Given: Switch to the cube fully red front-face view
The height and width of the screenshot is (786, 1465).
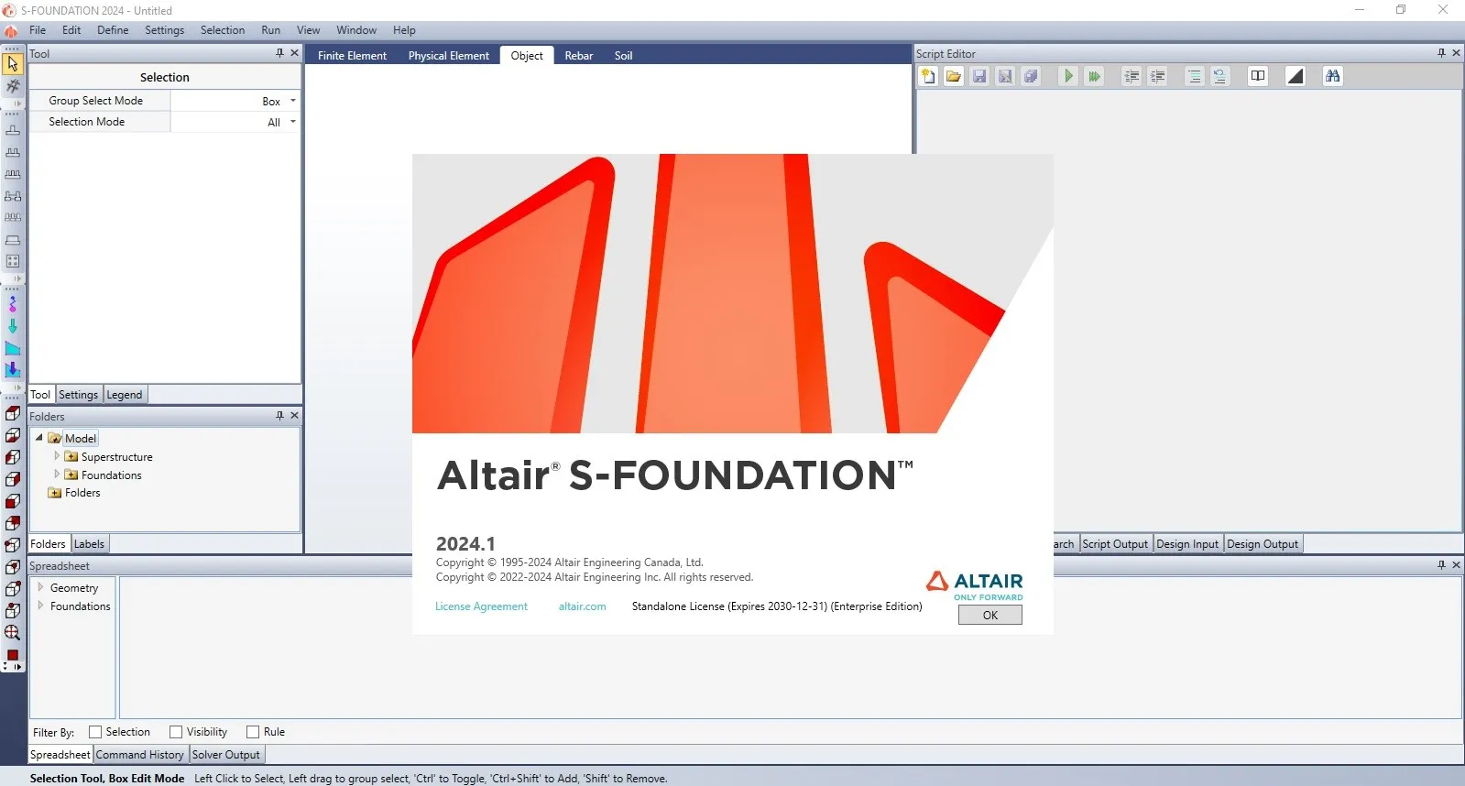Looking at the screenshot, I should click(13, 501).
